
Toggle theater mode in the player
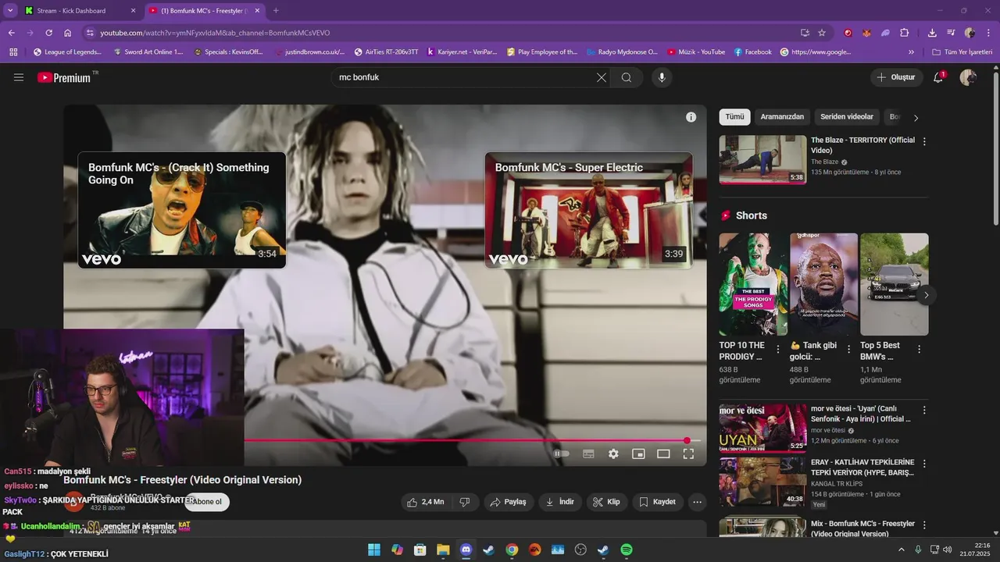[663, 454]
